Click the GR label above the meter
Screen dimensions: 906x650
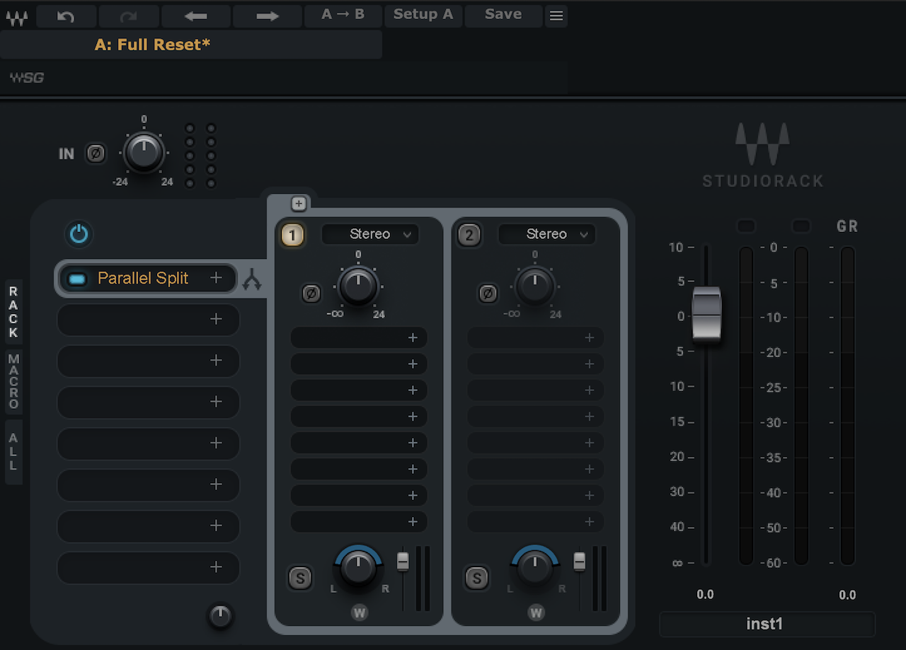coord(847,226)
